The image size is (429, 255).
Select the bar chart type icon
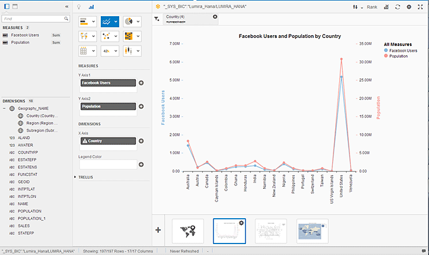click(83, 21)
